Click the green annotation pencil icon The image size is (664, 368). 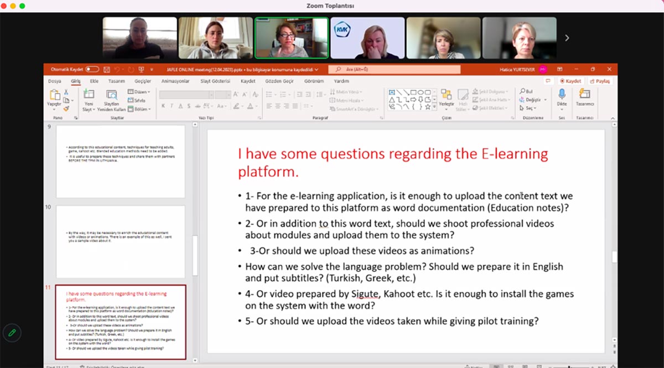click(12, 333)
